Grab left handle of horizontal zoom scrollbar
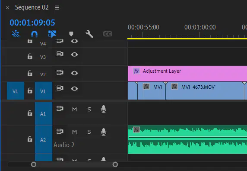The width and height of the screenshot is (247, 171). pos(34,165)
